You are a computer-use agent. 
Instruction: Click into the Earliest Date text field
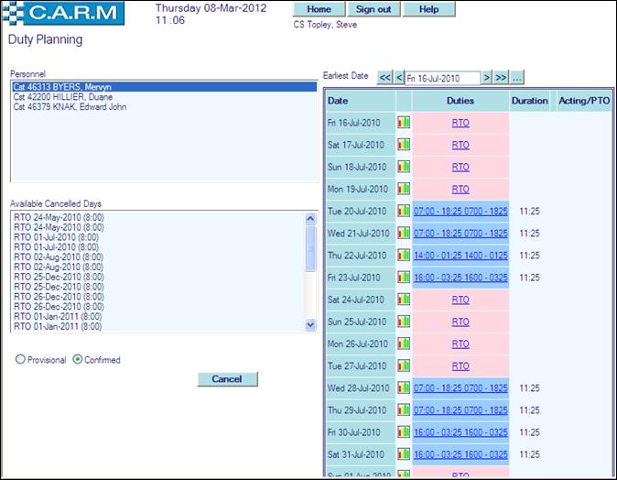click(x=443, y=78)
